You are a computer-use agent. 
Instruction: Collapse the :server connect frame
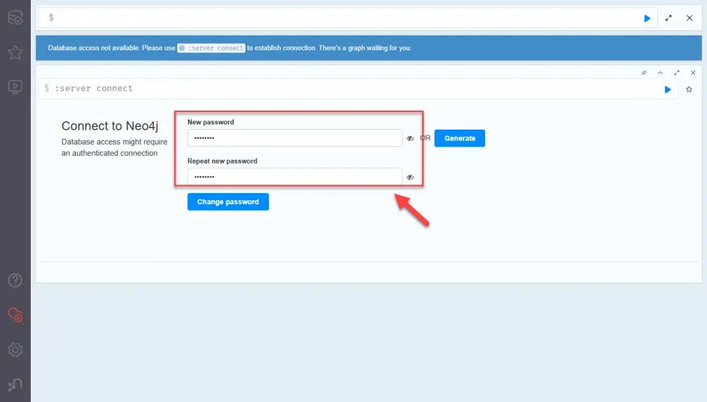(660, 73)
